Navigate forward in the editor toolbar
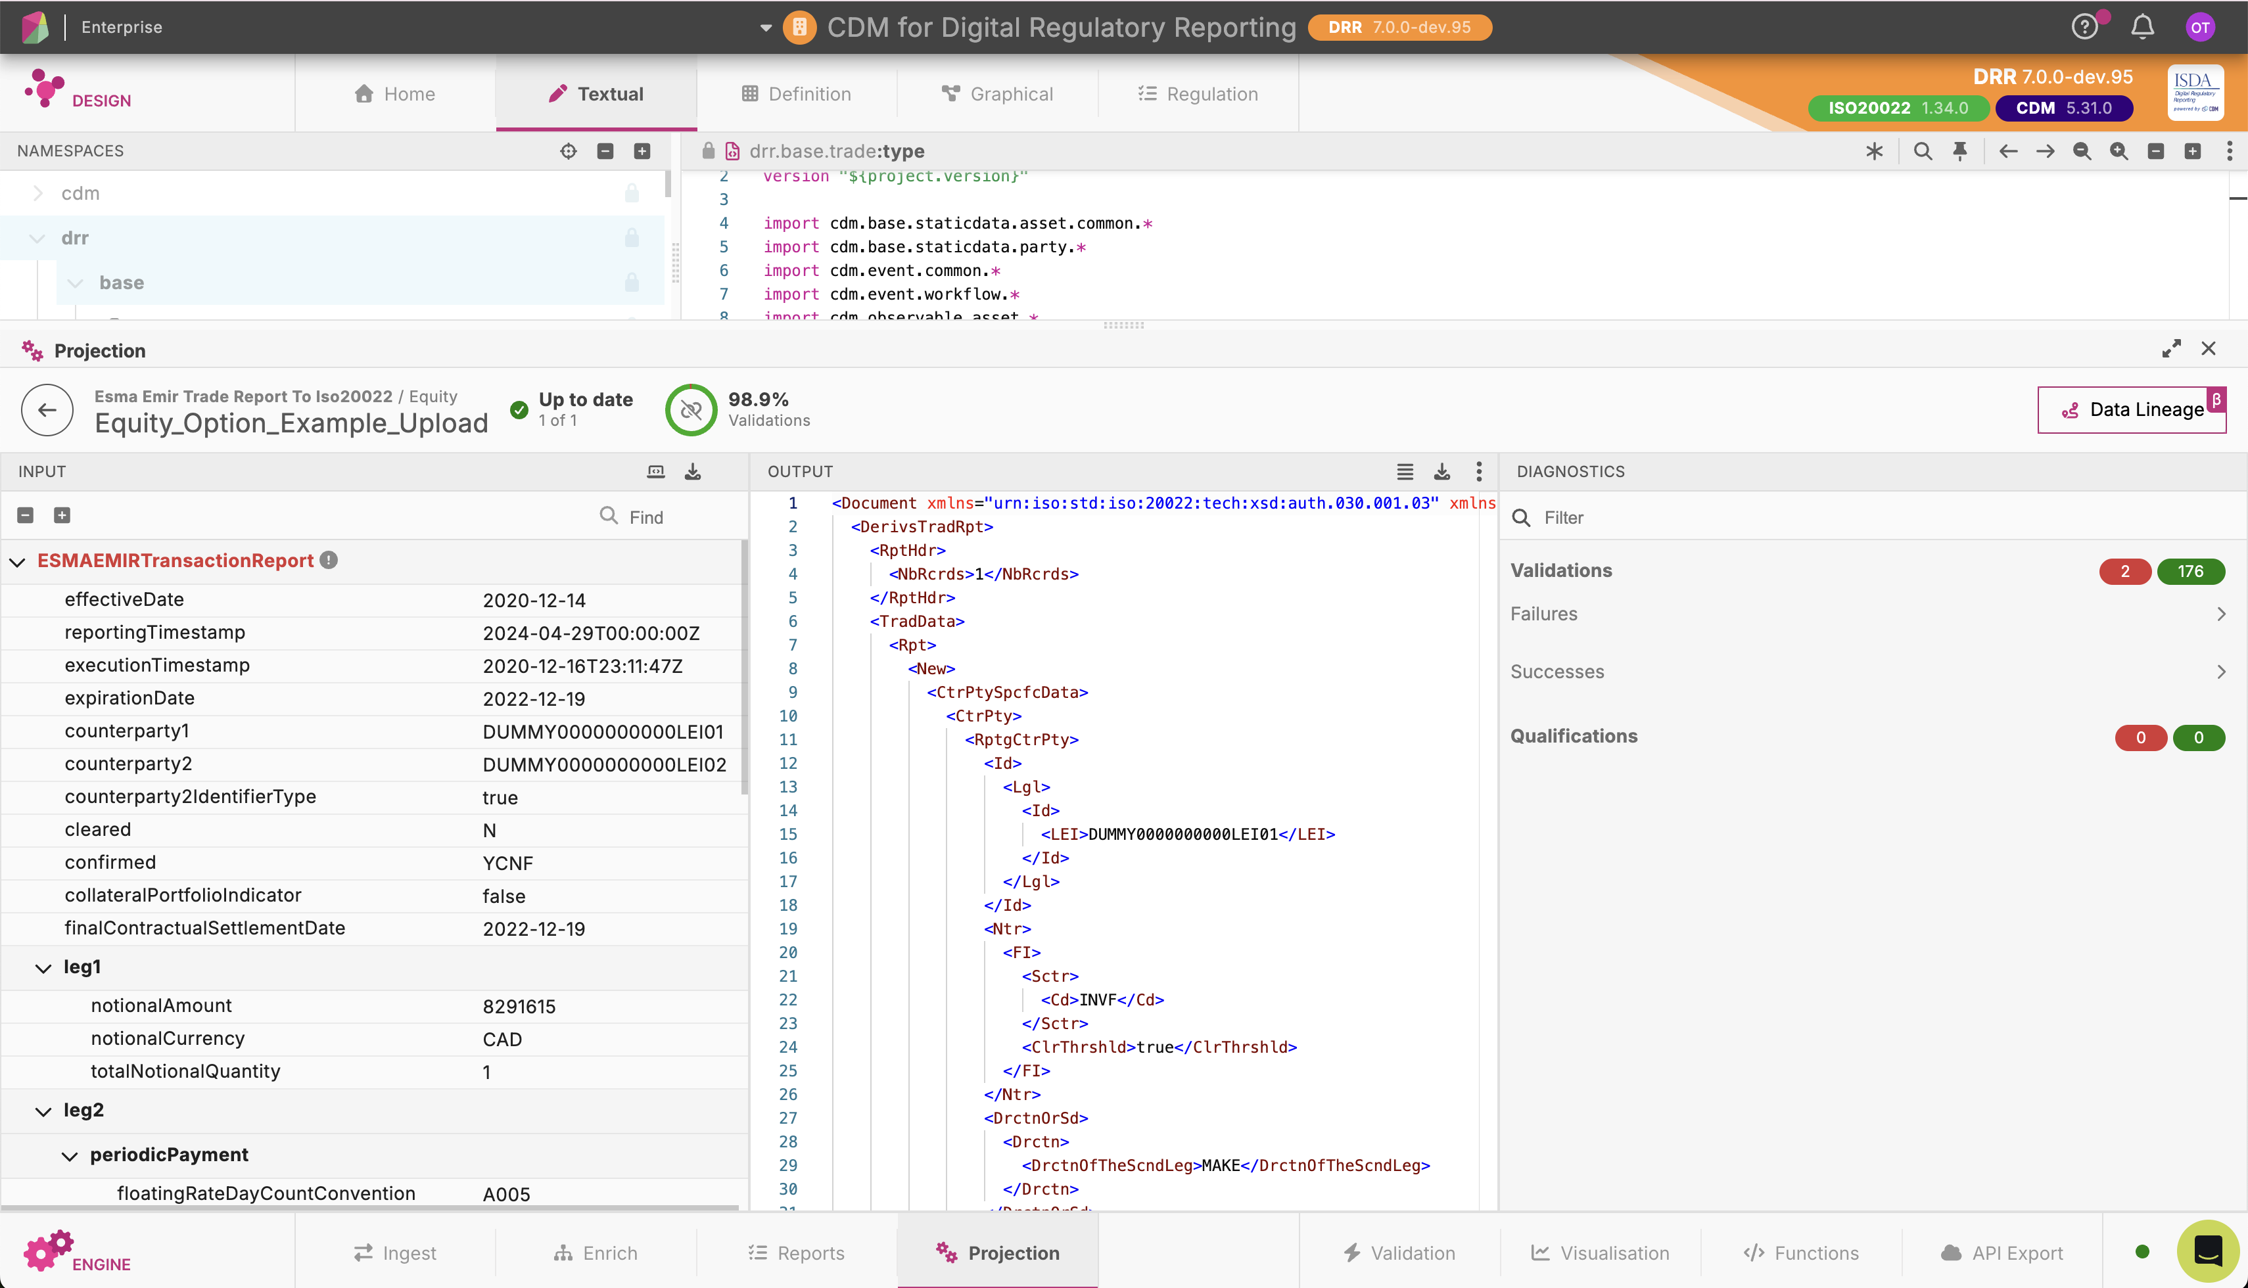 point(2046,151)
